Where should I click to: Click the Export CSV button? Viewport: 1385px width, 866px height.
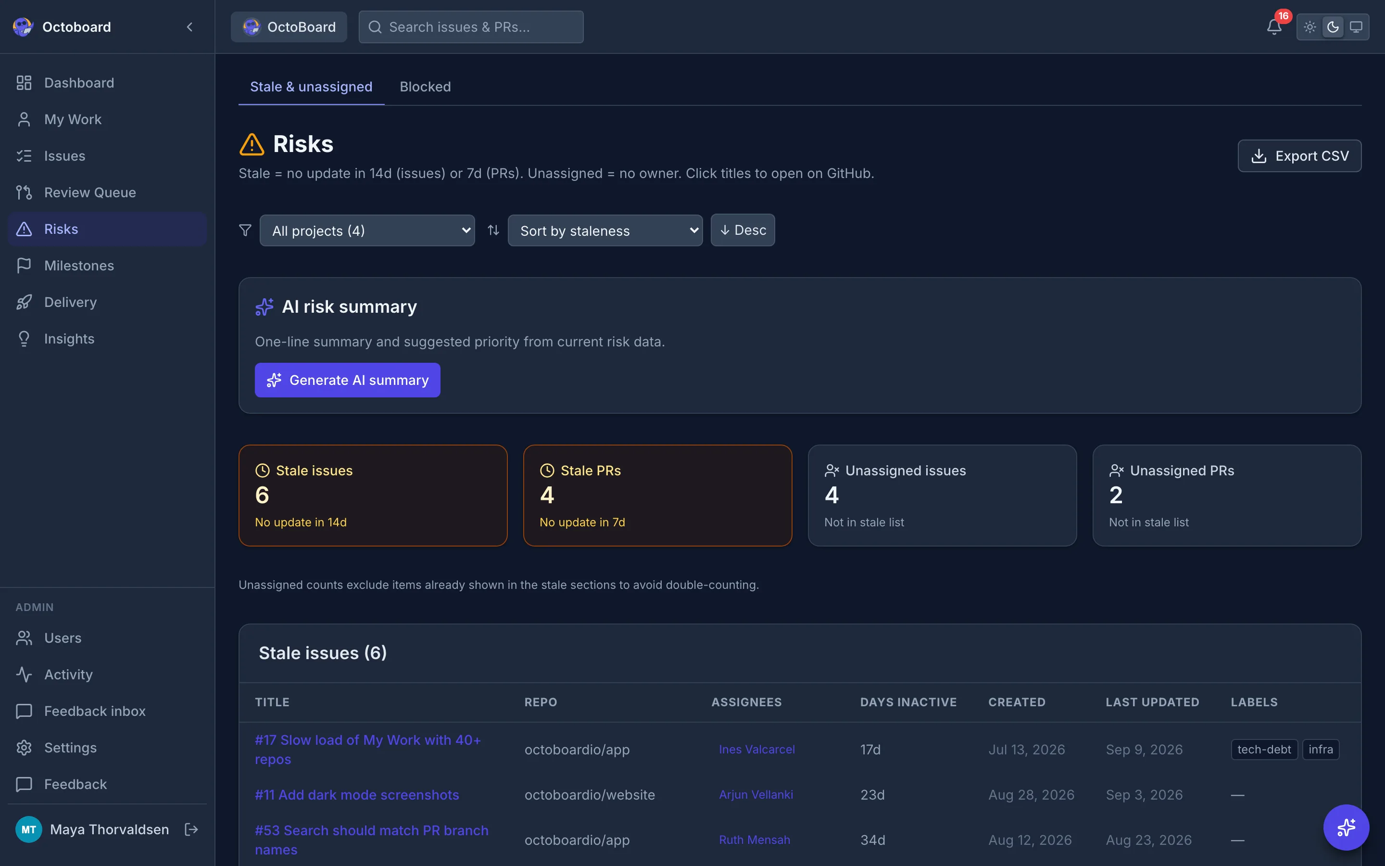(x=1299, y=156)
